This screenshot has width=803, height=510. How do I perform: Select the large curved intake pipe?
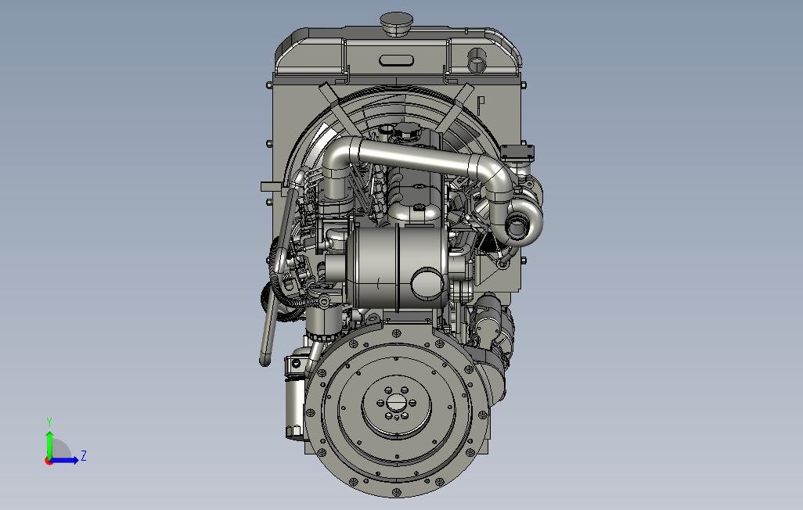pos(417,158)
